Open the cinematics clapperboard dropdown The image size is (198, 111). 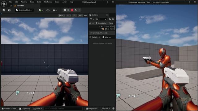coord(55,10)
